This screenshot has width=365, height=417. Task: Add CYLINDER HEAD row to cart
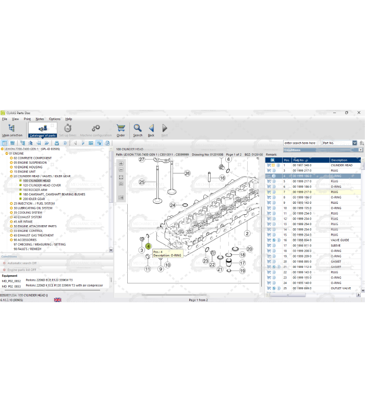pyautogui.click(x=269, y=165)
